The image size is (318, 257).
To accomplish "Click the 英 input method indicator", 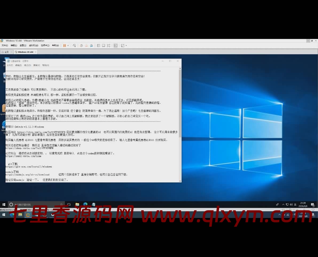I will (295, 205).
